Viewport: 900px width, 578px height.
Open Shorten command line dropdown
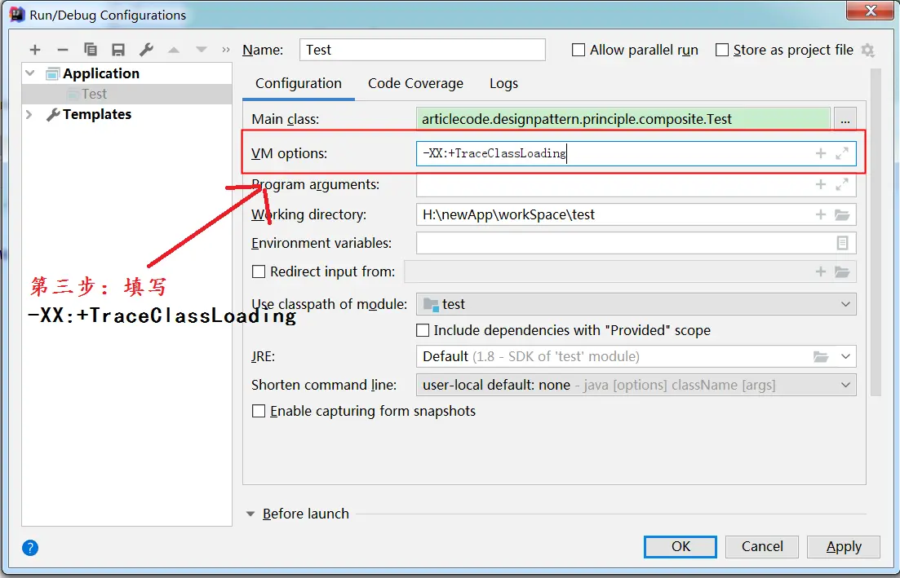[x=636, y=385]
